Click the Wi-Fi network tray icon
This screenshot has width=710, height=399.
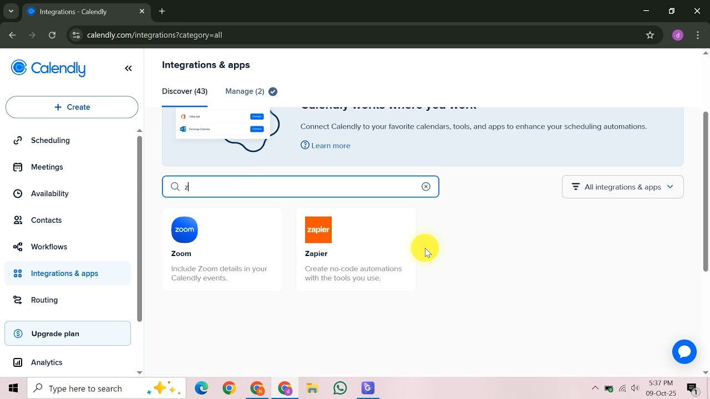tap(622, 388)
